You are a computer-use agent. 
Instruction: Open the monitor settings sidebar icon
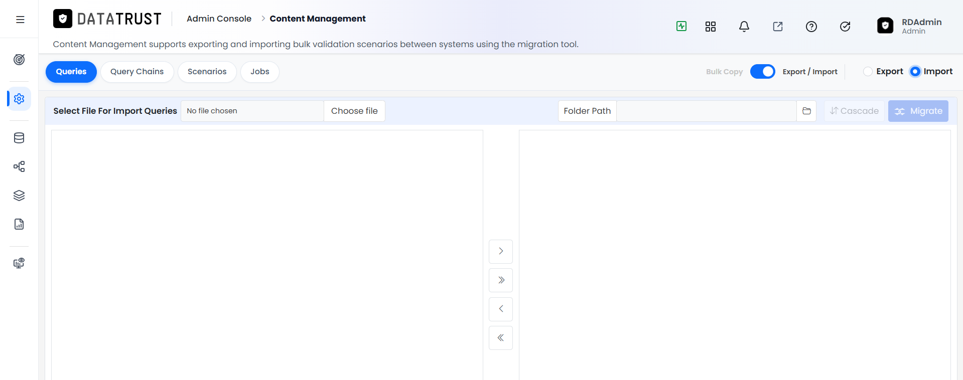19,263
